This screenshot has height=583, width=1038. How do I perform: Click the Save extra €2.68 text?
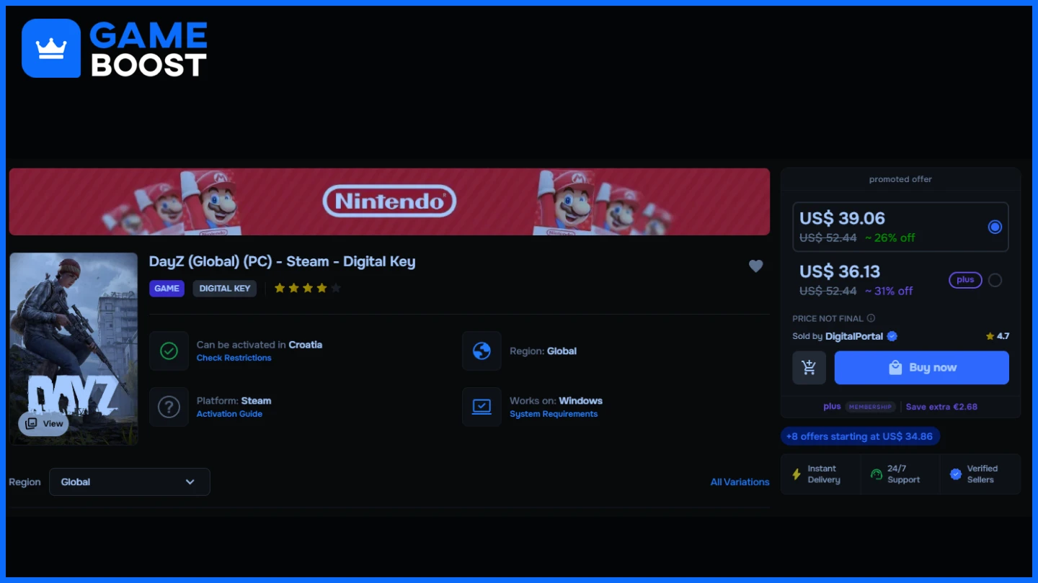click(x=941, y=407)
